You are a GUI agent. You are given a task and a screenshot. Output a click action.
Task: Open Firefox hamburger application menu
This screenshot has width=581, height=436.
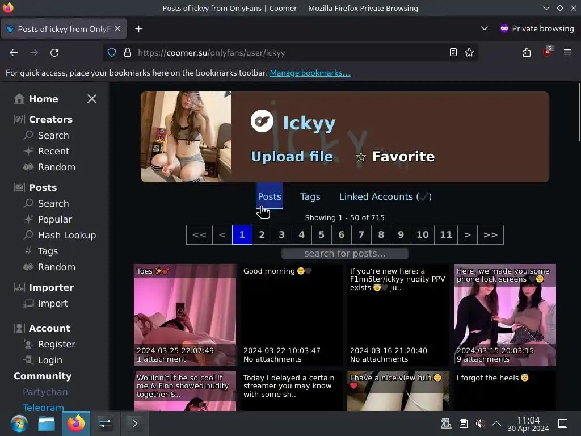567,52
